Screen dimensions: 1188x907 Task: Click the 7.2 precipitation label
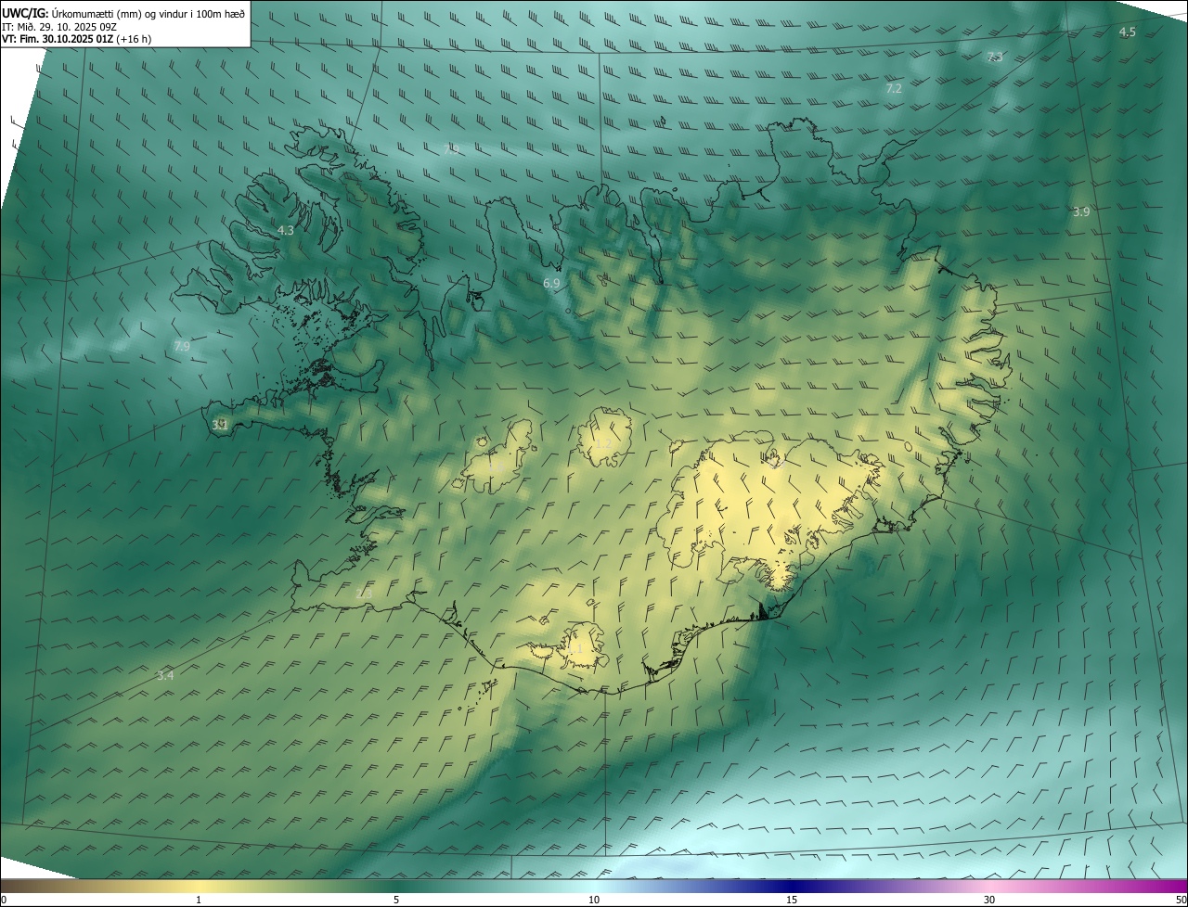point(894,88)
